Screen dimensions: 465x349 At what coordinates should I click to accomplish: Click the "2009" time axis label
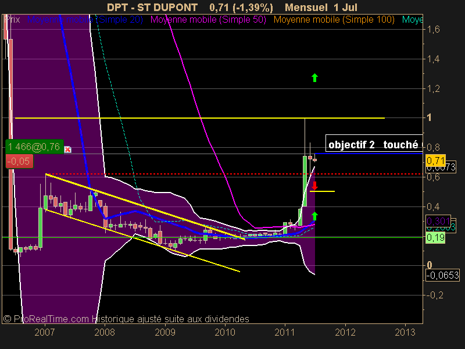165,332
